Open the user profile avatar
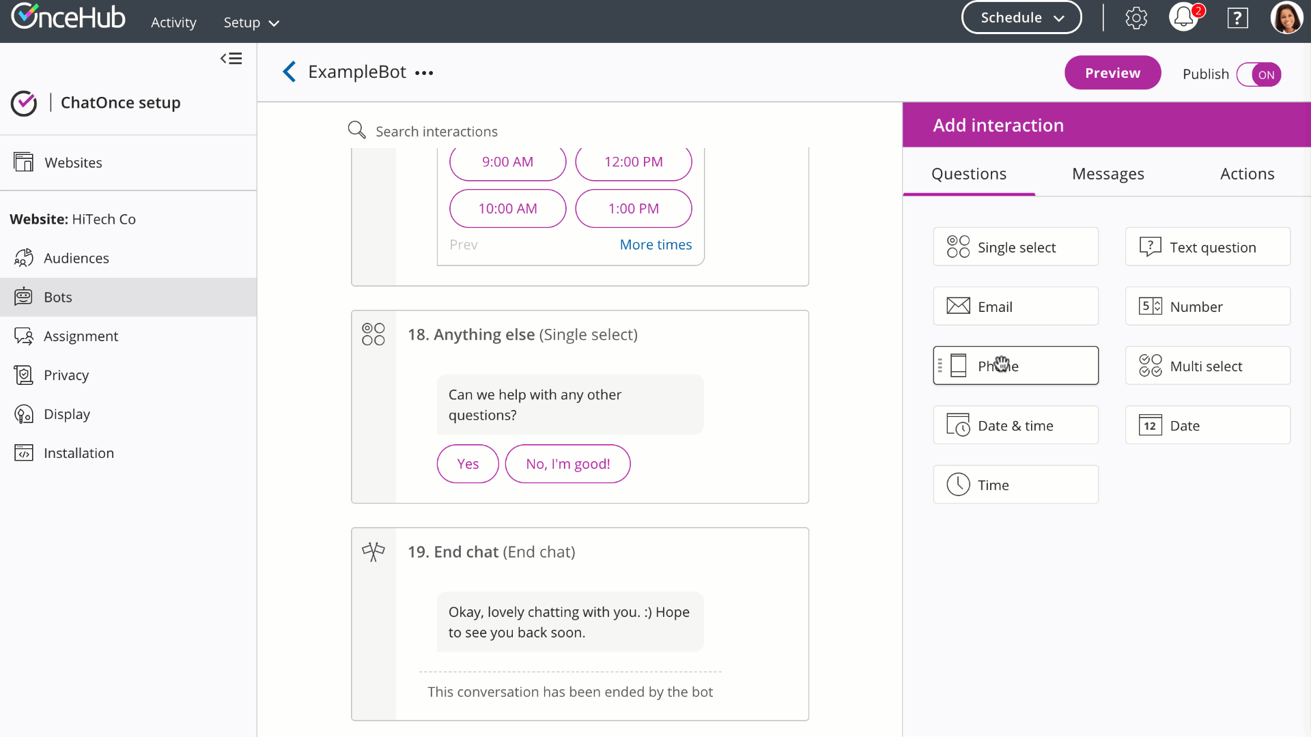The height and width of the screenshot is (737, 1311). coord(1286,18)
